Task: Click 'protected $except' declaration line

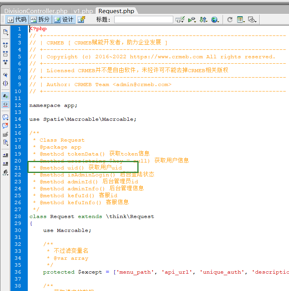Action: (x=166, y=272)
